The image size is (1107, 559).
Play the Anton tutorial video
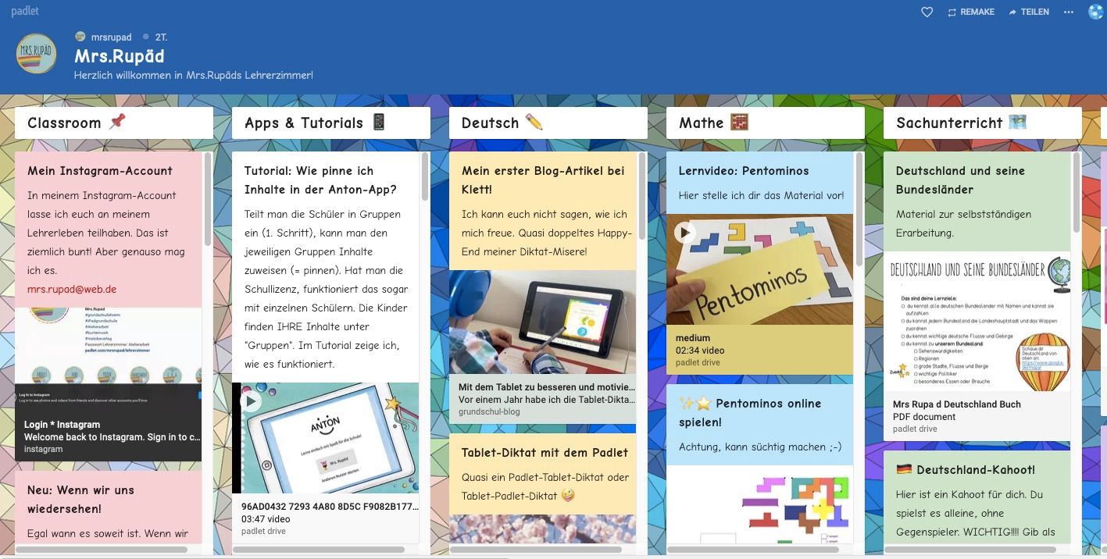pos(251,401)
